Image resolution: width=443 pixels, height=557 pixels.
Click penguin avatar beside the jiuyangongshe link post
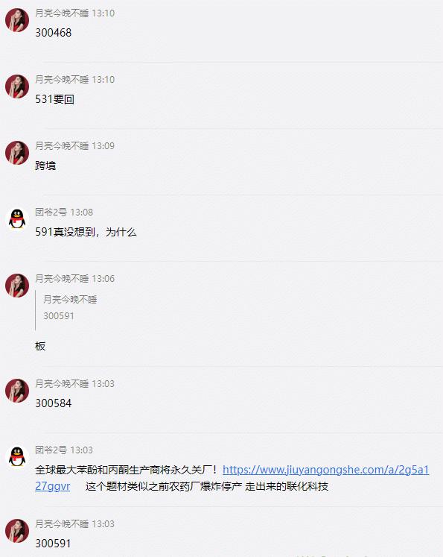tap(17, 457)
